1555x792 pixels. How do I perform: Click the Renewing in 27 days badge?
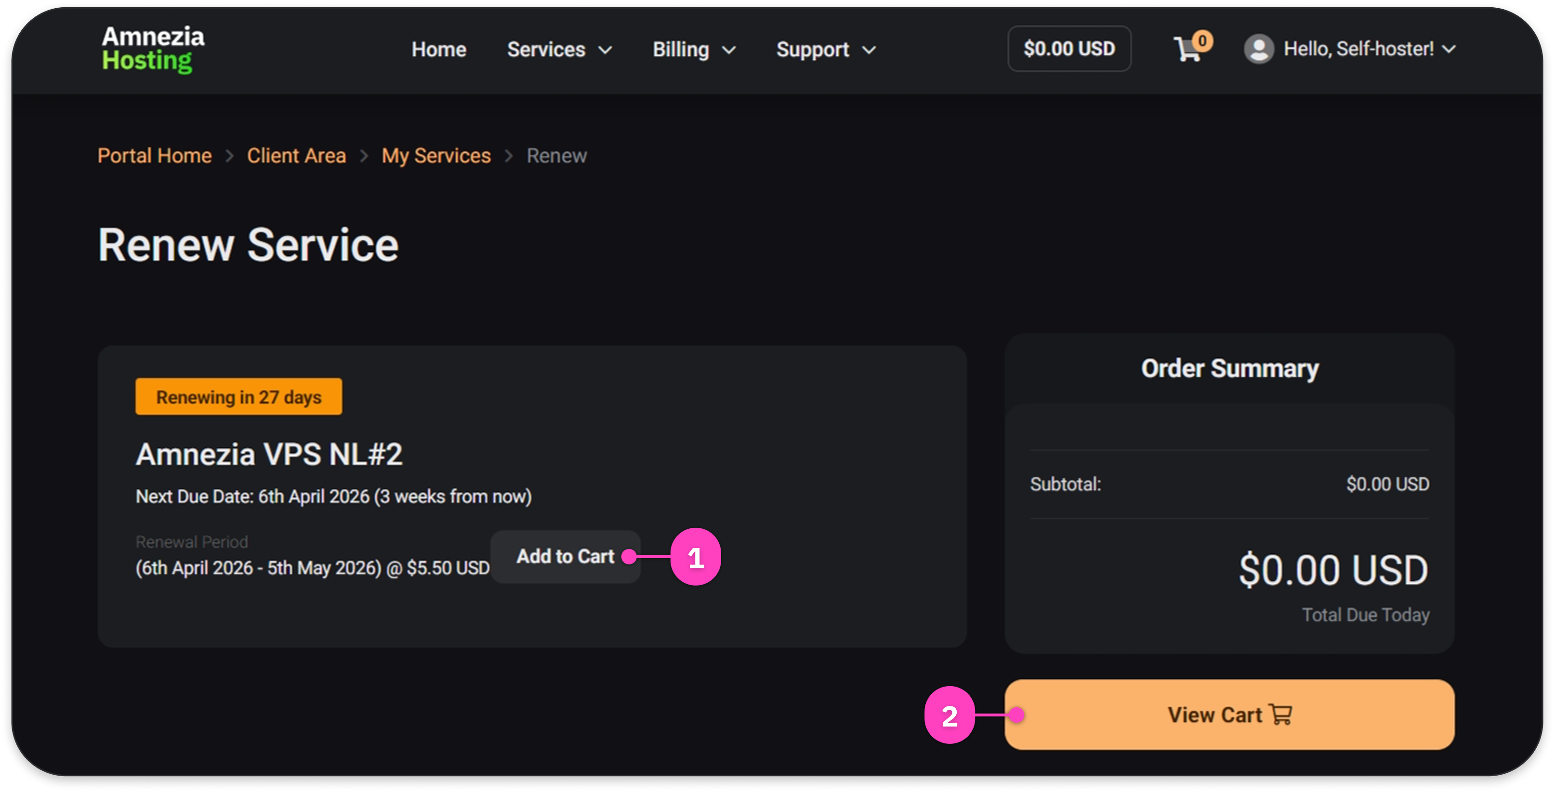[238, 396]
